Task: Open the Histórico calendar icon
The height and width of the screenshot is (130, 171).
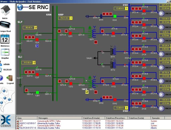Action: (5, 39)
